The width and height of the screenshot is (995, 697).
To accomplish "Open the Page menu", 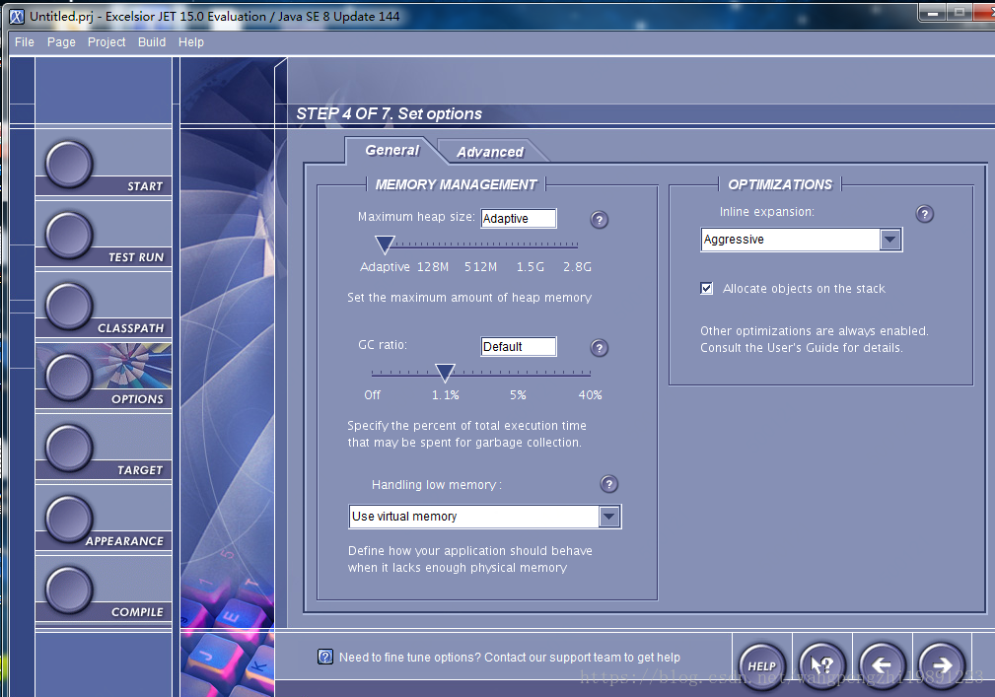I will [x=61, y=41].
